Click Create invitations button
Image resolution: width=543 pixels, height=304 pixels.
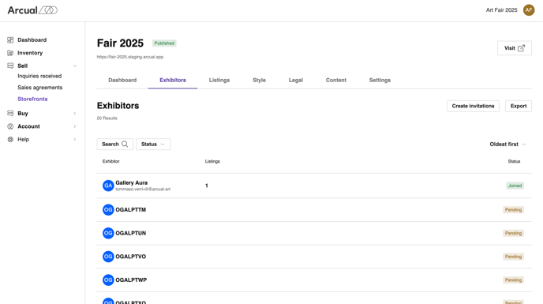(x=473, y=106)
